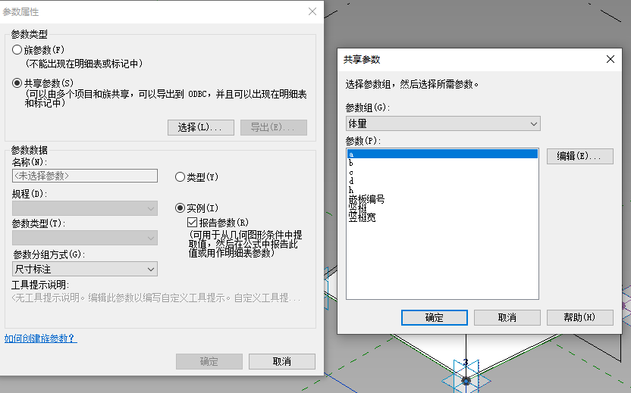Choose the 实例(I) radio option
The image size is (631, 393).
pyautogui.click(x=180, y=207)
